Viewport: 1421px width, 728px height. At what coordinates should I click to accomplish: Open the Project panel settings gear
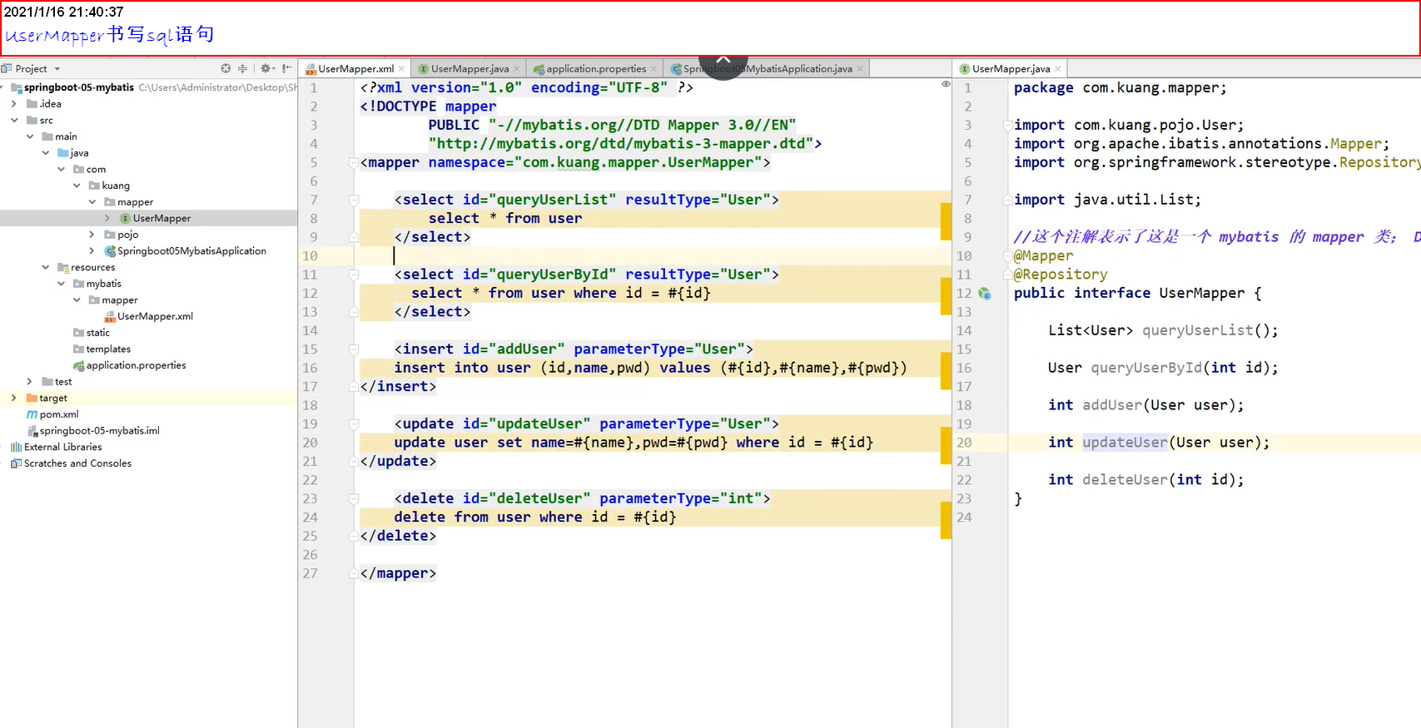click(266, 68)
